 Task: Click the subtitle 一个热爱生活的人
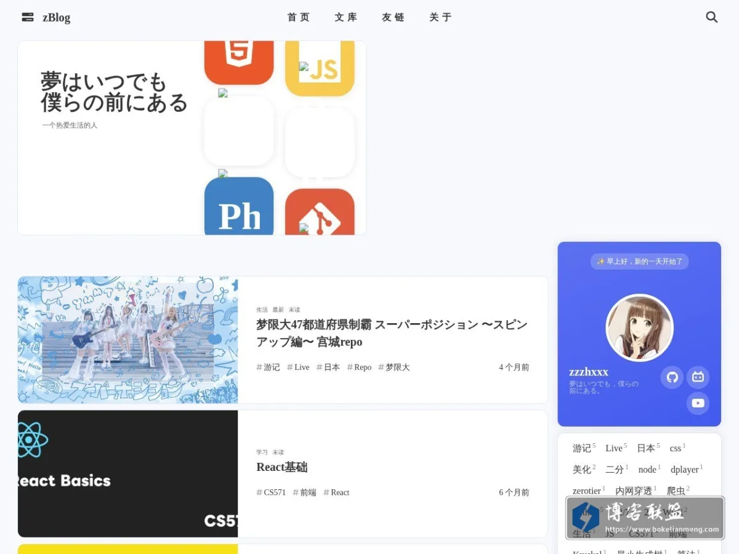tap(70, 125)
